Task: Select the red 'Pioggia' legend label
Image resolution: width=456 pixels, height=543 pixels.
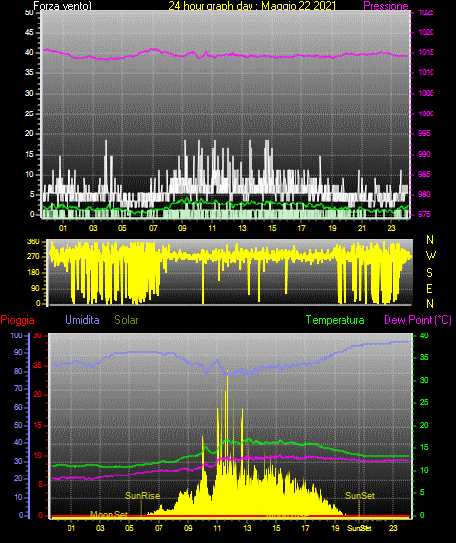Action: click(18, 320)
